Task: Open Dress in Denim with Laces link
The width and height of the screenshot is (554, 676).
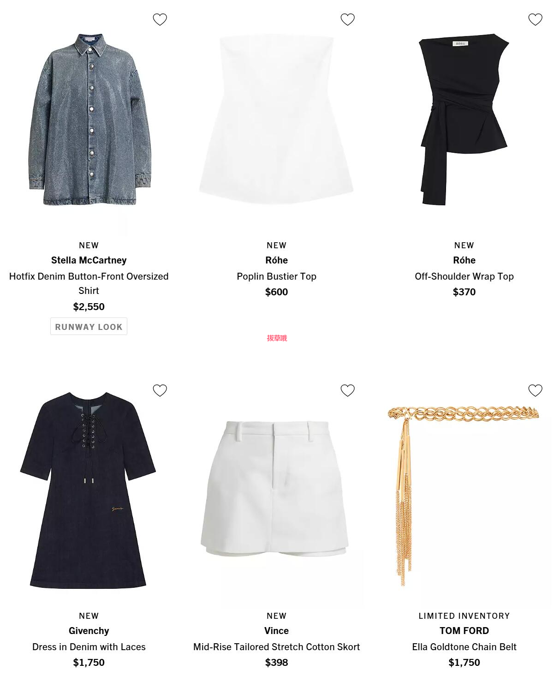Action: [89, 647]
